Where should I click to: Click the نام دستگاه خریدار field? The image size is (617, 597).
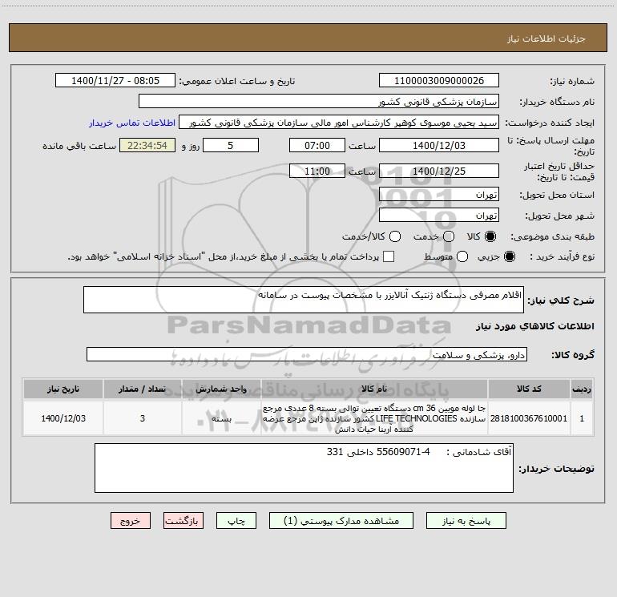[x=319, y=101]
